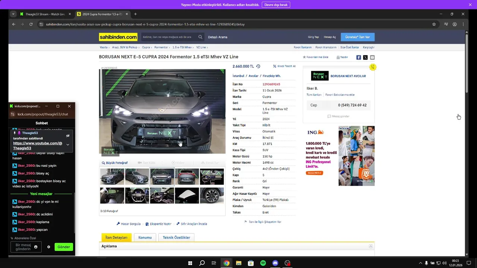Click in the site search input field

[169, 37]
